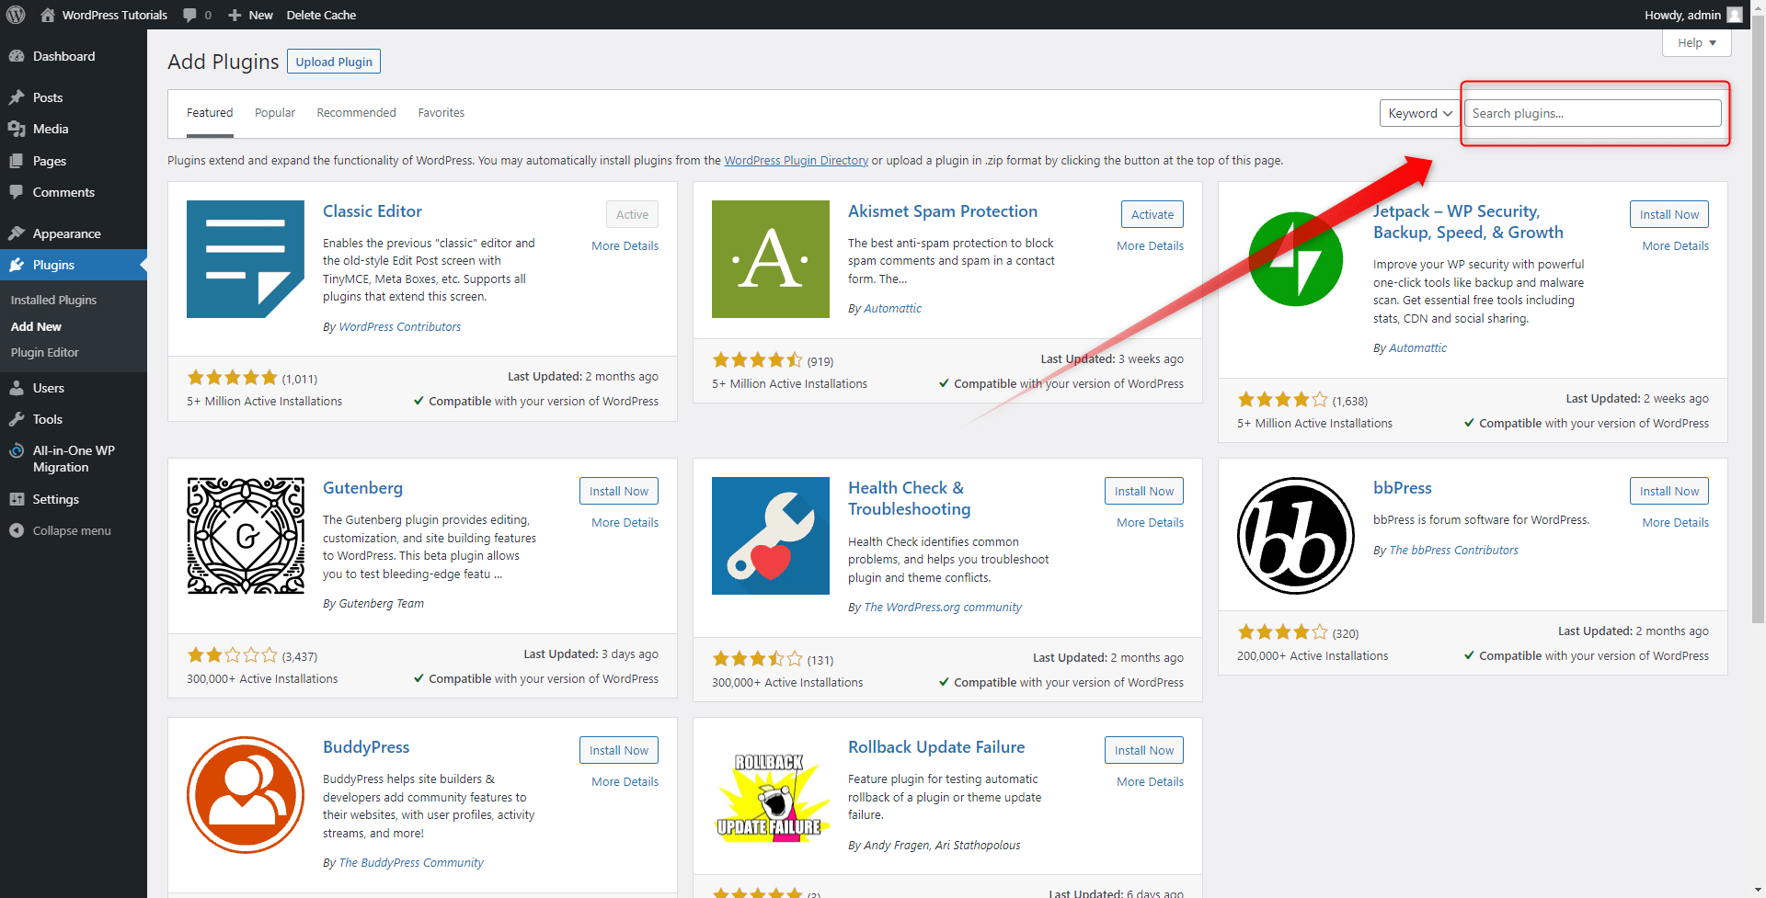Install Jetpack plugin now
Viewport: 1766px width, 898px height.
(1669, 214)
